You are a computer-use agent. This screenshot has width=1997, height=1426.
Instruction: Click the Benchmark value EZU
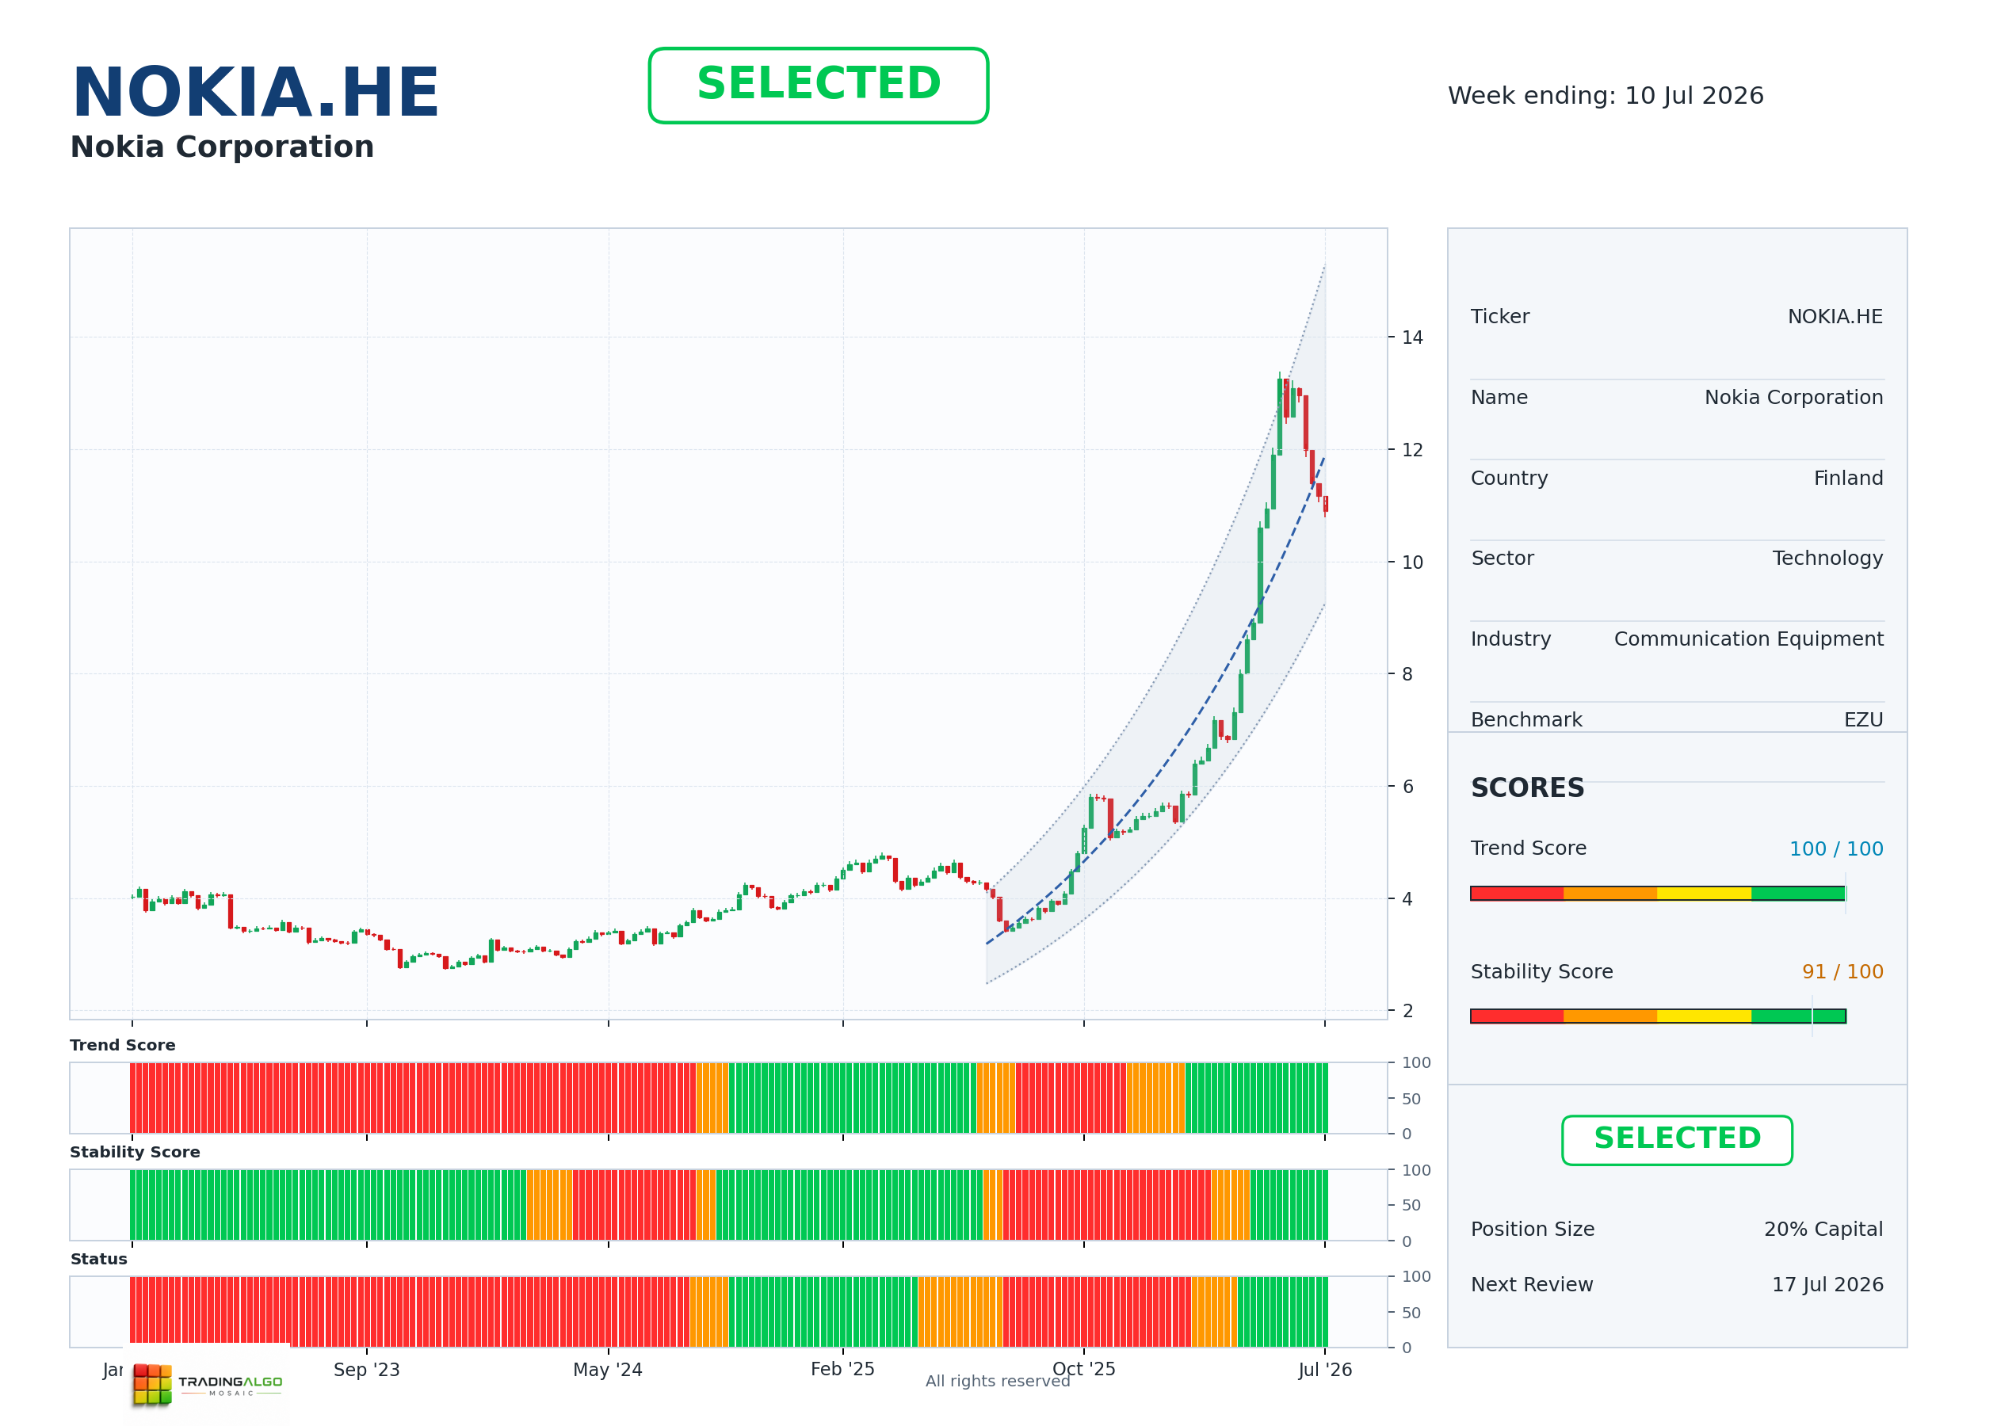1864,720
